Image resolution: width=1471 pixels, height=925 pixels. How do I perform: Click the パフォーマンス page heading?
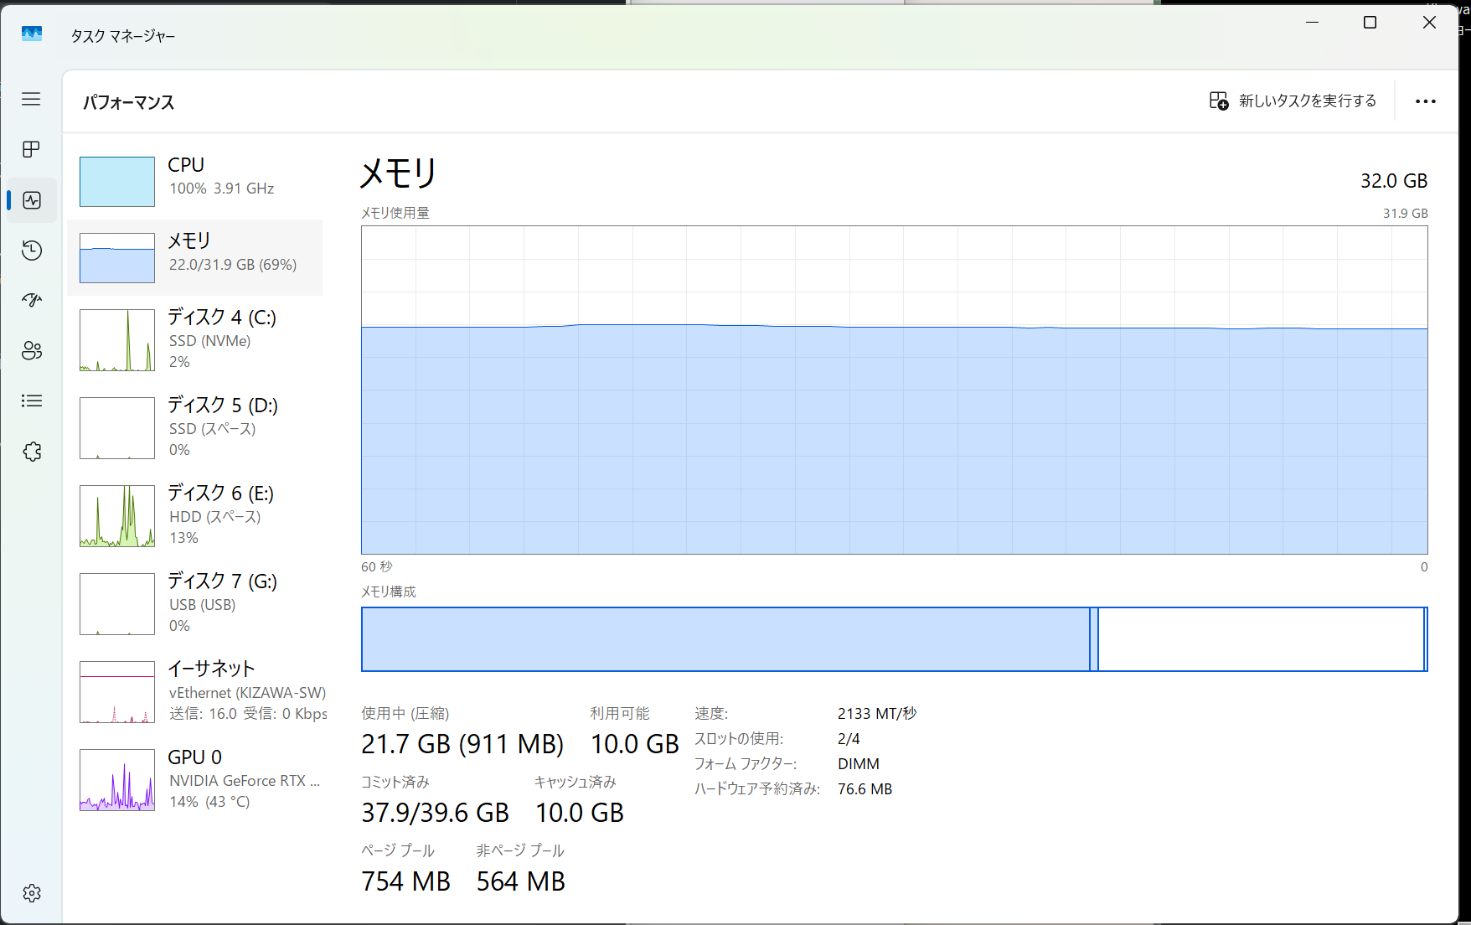(x=129, y=102)
